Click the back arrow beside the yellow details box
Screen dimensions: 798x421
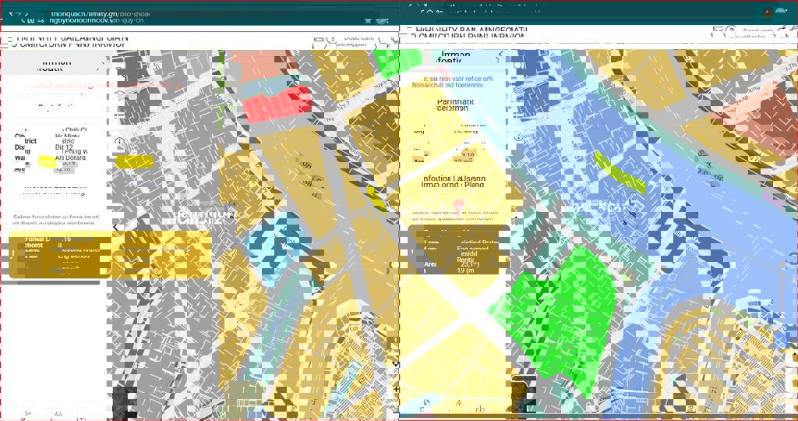point(115,228)
